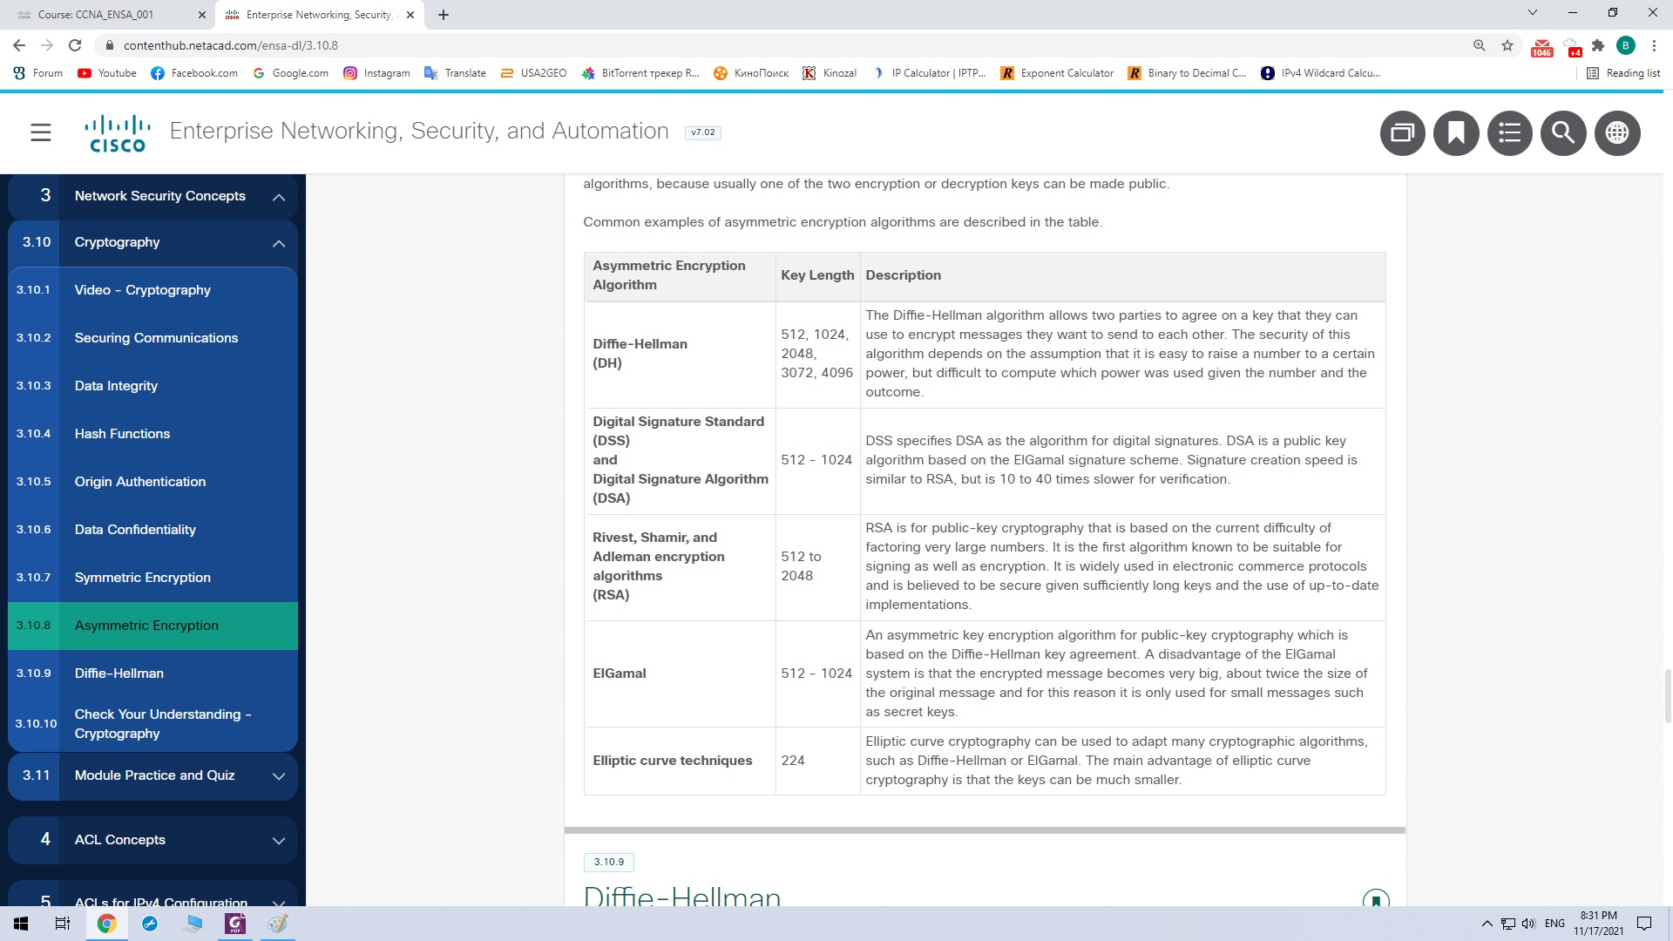This screenshot has height=941, width=1673.
Task: Open the course index list icon
Action: (1509, 132)
